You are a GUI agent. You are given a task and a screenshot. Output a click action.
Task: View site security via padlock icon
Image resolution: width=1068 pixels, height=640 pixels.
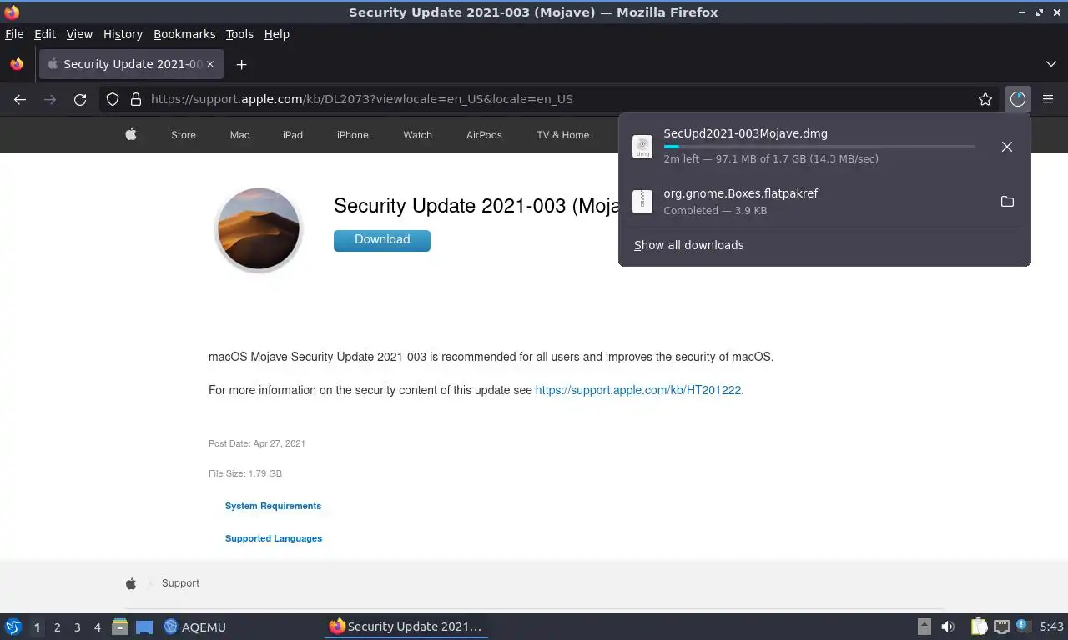pos(135,99)
